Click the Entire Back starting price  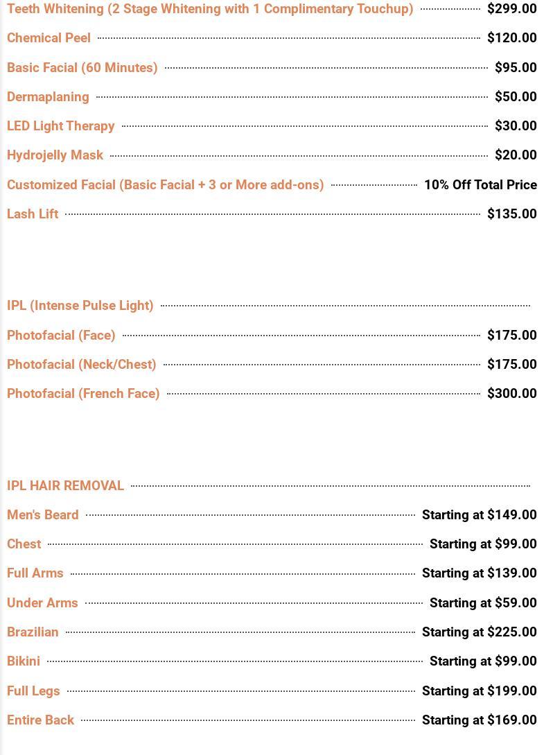[479, 720]
